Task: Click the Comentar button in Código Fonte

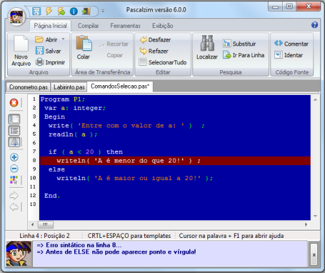Action: (x=291, y=44)
